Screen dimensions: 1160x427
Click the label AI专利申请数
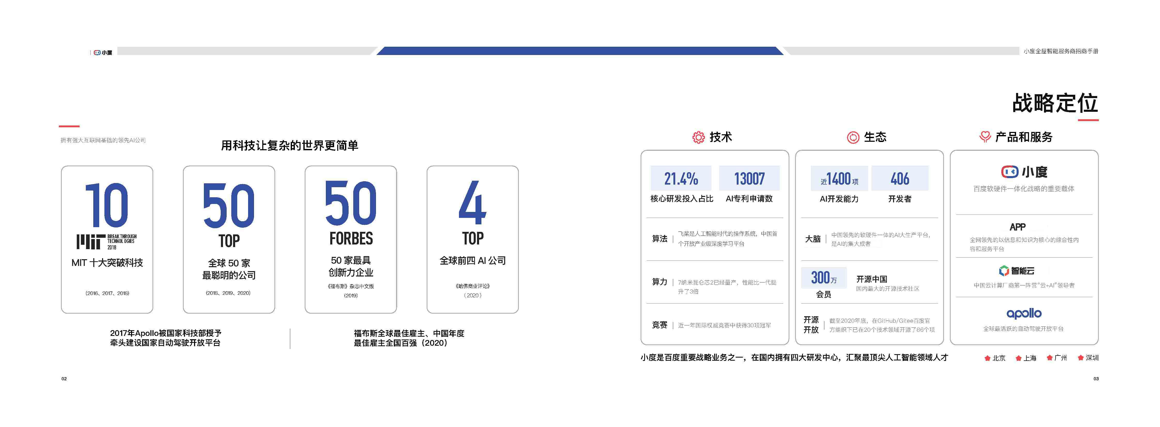tap(749, 199)
